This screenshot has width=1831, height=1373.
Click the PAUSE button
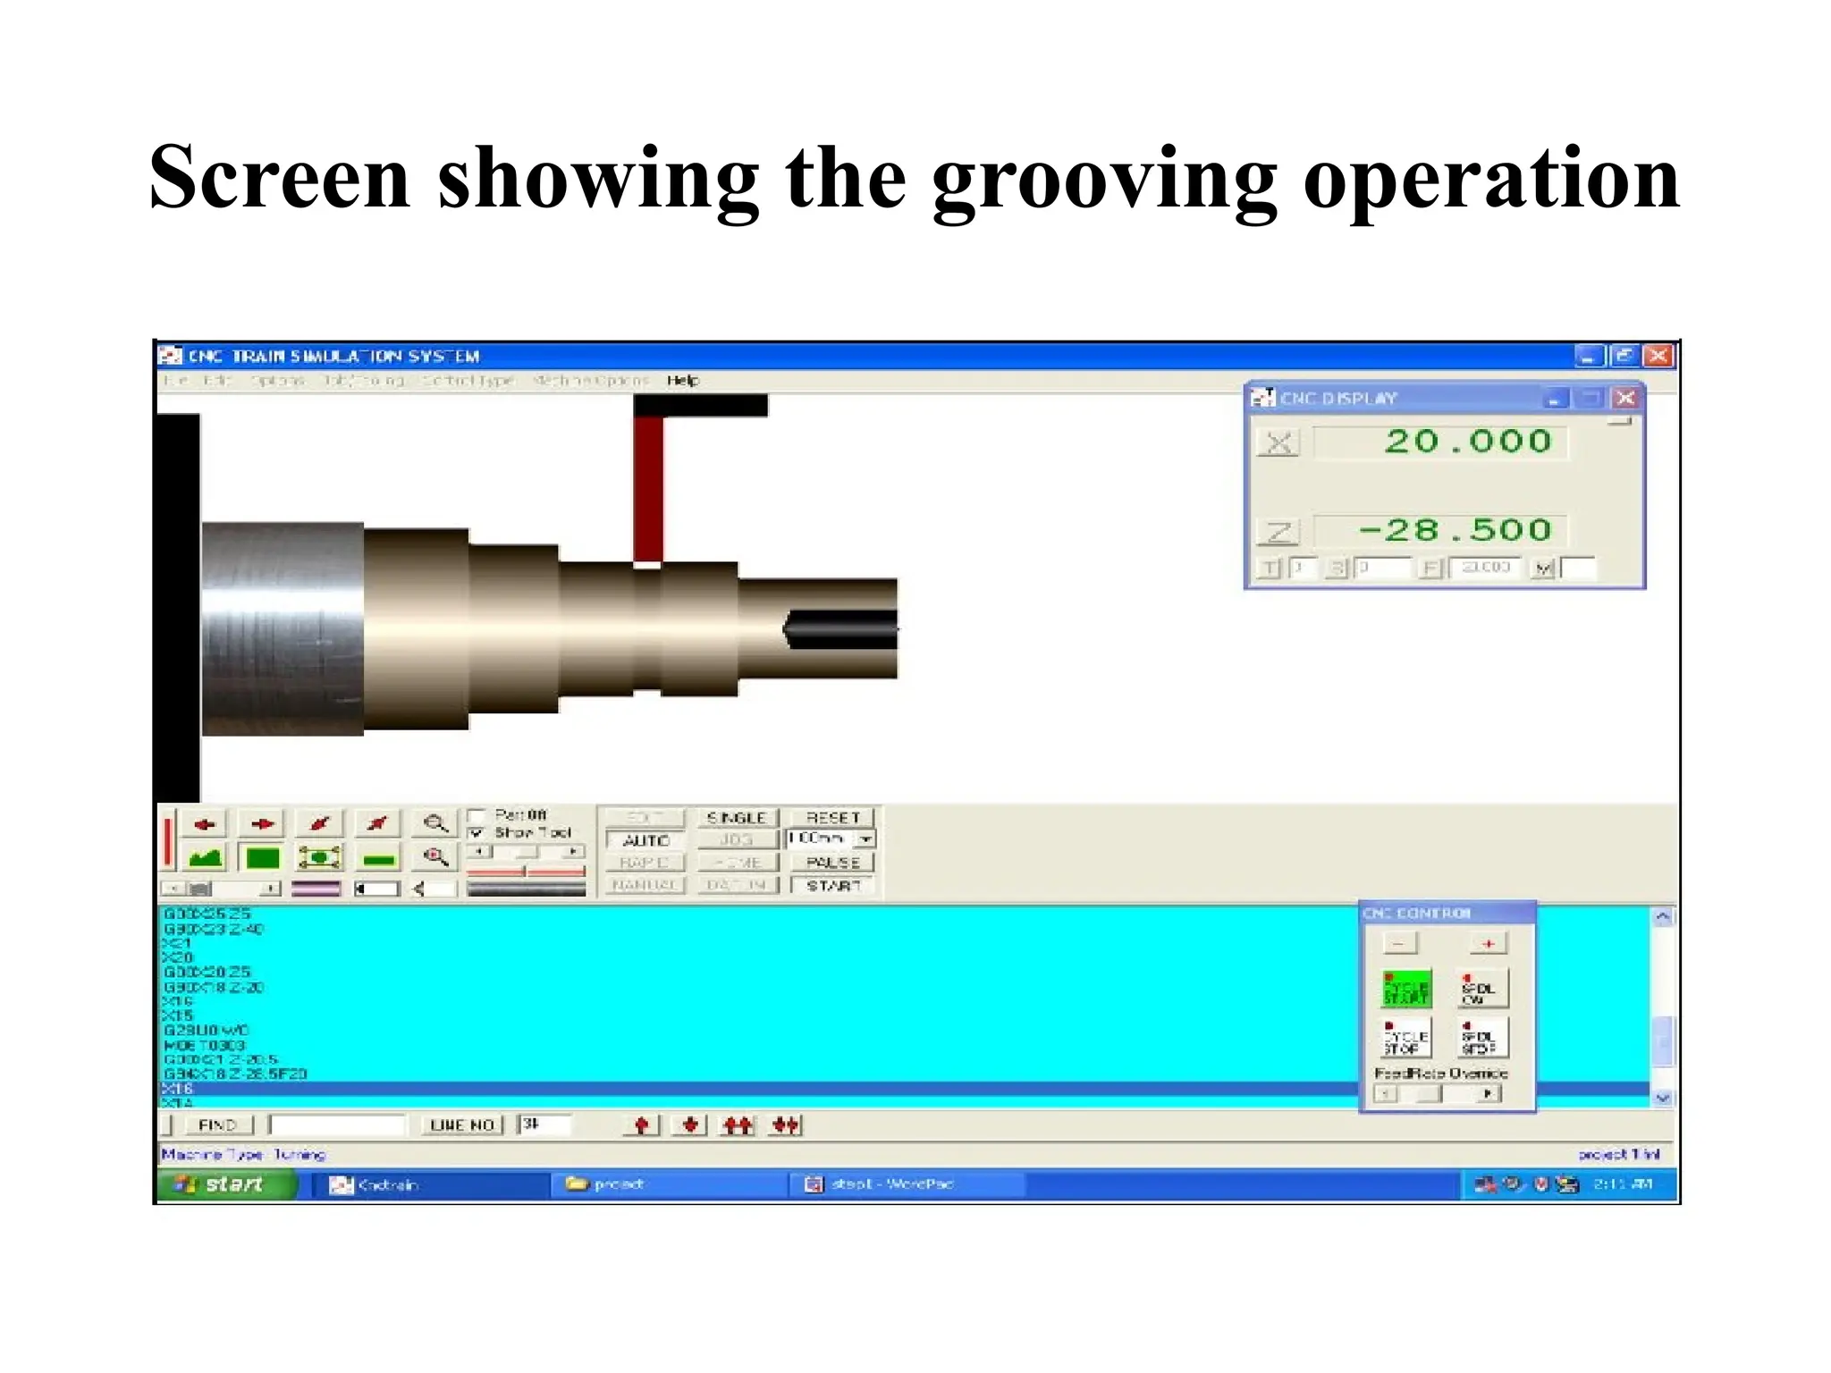pyautogui.click(x=832, y=863)
